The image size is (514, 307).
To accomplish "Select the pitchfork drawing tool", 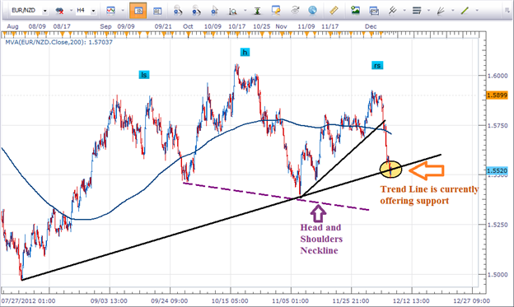I will [x=392, y=11].
